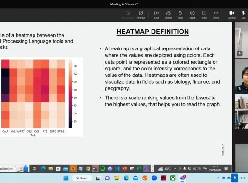Open notification center in shared taskbar

tap(226, 168)
